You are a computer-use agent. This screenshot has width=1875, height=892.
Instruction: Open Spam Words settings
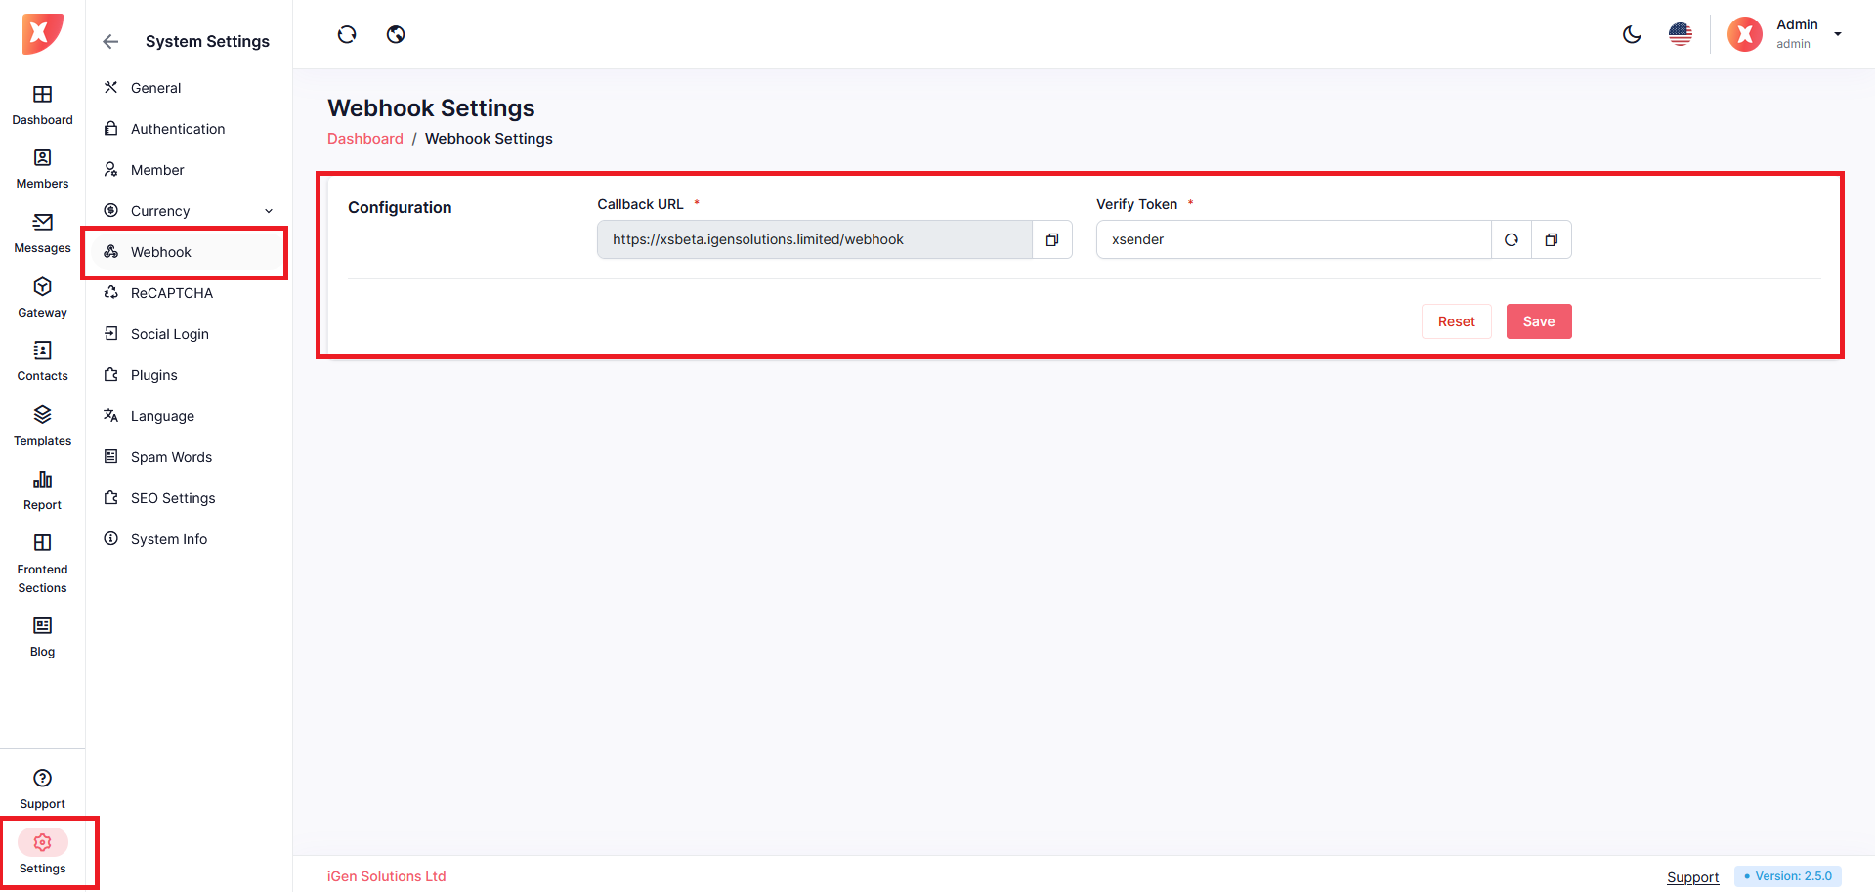point(171,457)
